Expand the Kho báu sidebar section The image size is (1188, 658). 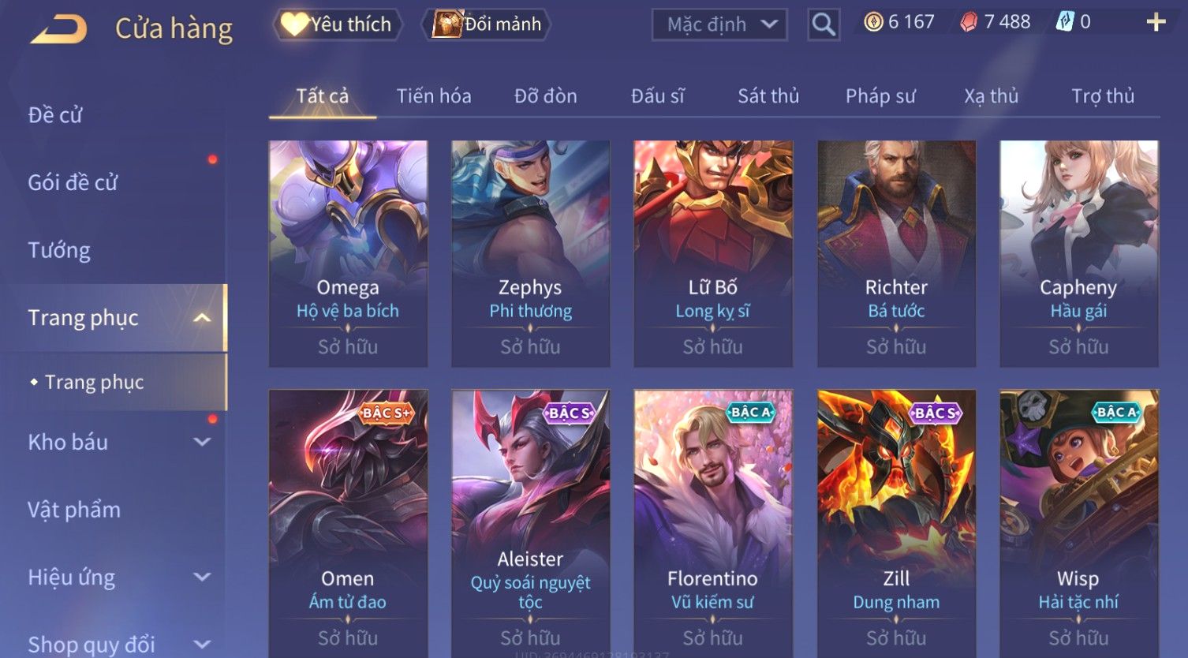tap(202, 442)
